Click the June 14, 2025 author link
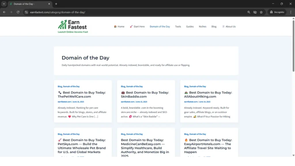The width and height of the screenshot is (295, 166). pyautogui.click(x=191, y=102)
